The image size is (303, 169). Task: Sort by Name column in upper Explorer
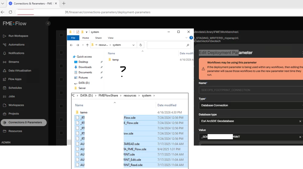tap(111, 53)
